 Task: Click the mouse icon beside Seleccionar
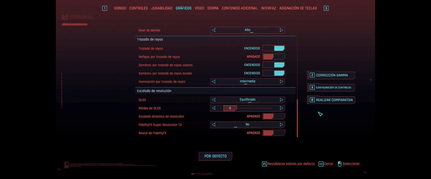(x=340, y=164)
